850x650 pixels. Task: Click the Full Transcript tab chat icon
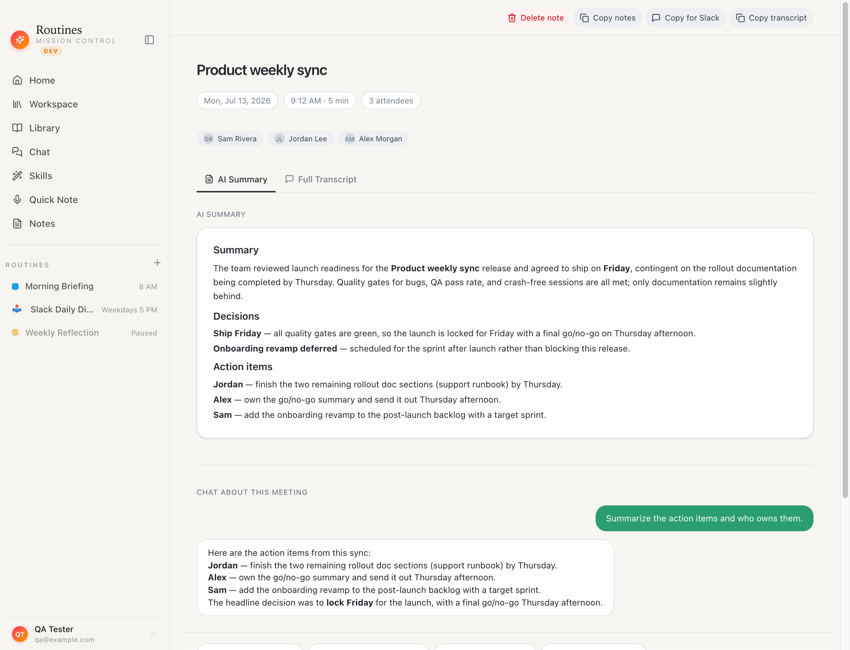[x=289, y=179]
